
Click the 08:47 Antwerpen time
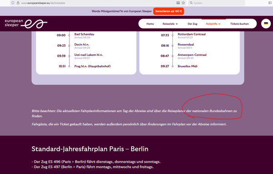165,56
